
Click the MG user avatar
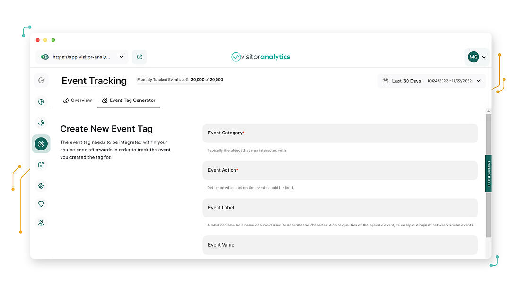coord(473,57)
